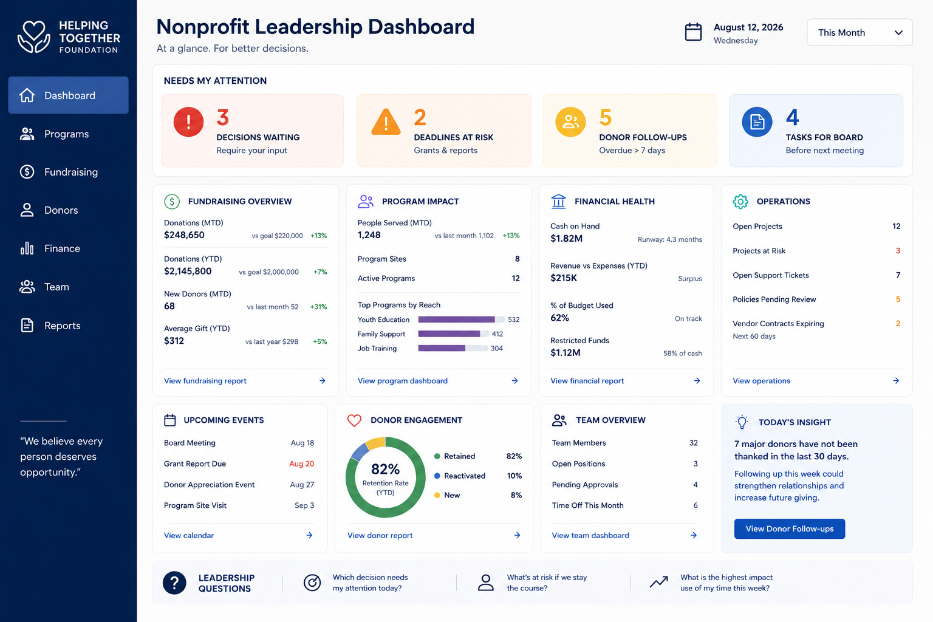Click the Pending Approvals row

(x=624, y=485)
